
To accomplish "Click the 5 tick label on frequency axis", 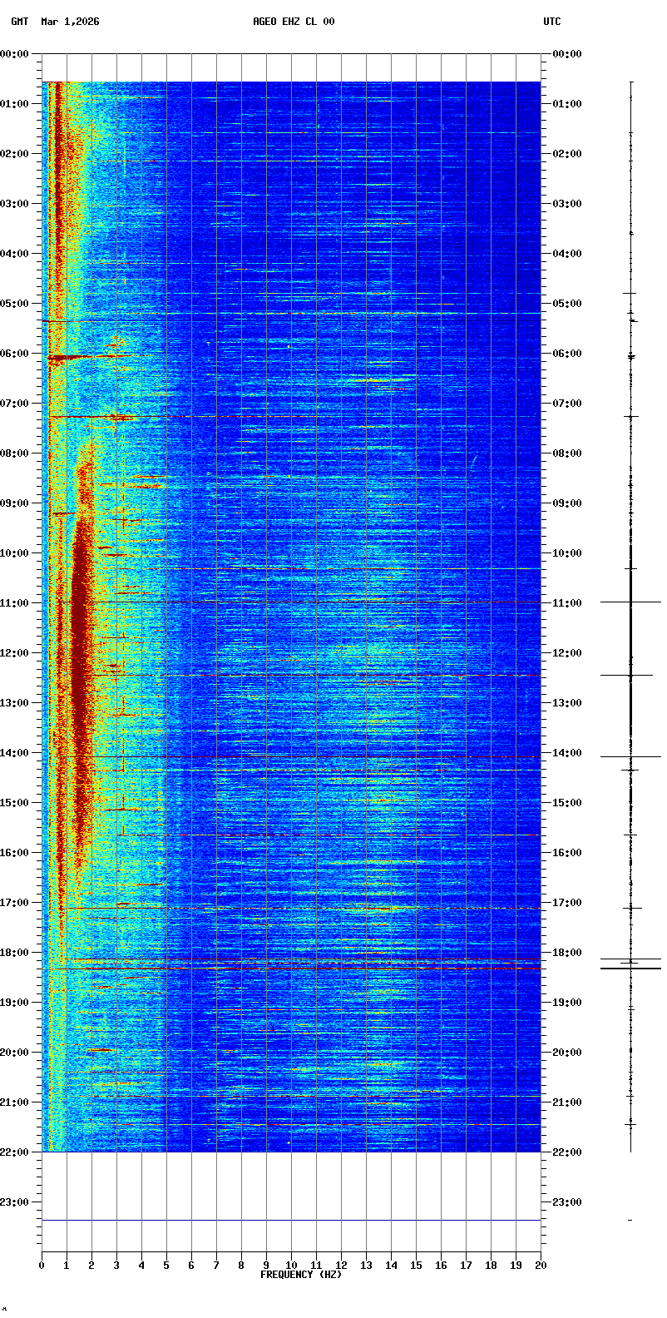I will click(166, 1266).
